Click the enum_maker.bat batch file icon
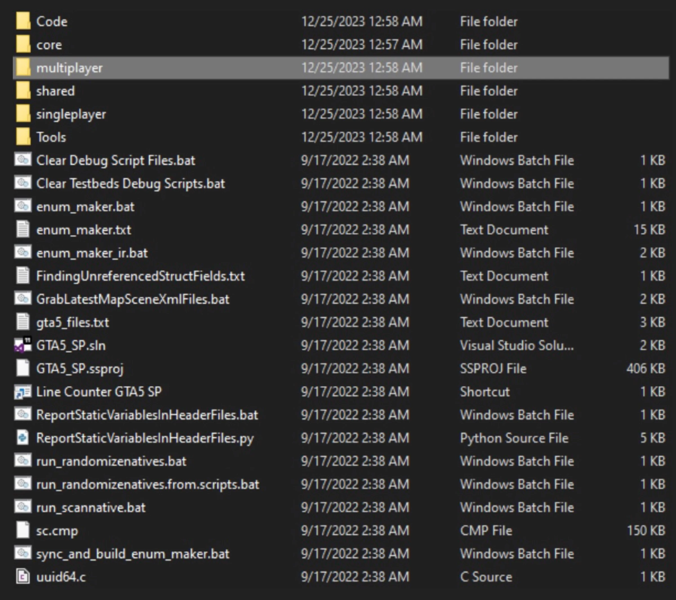This screenshot has height=600, width=676. click(23, 206)
